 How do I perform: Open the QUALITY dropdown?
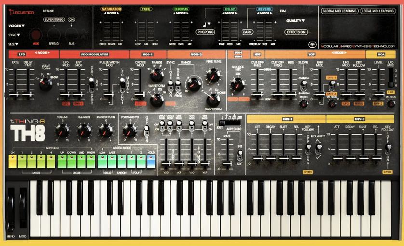[x=295, y=21]
